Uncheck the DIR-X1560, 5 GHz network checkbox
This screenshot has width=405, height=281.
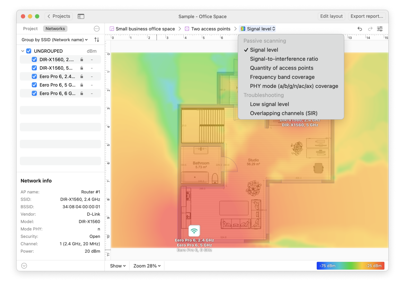(34, 68)
